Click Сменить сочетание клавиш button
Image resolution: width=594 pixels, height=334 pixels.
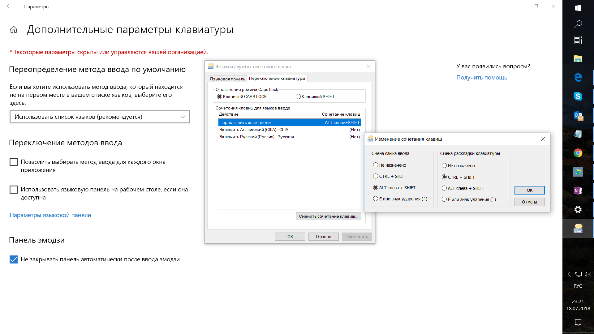[328, 216]
